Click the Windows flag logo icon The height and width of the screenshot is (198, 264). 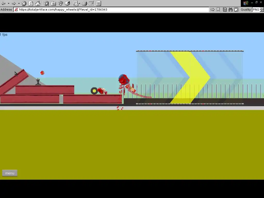[245, 3]
